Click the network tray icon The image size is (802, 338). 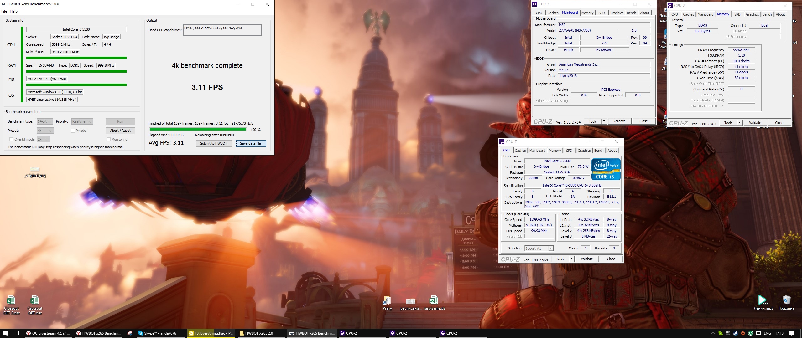758,333
